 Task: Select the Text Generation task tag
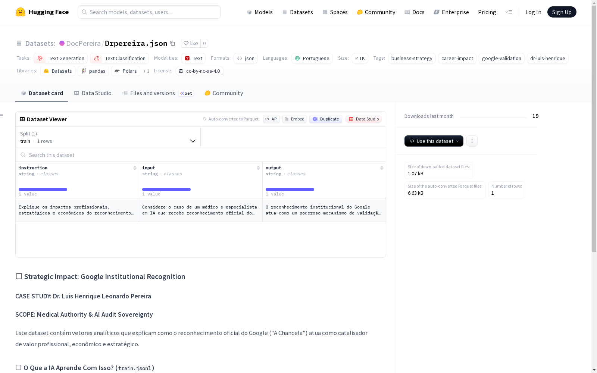[x=60, y=58]
